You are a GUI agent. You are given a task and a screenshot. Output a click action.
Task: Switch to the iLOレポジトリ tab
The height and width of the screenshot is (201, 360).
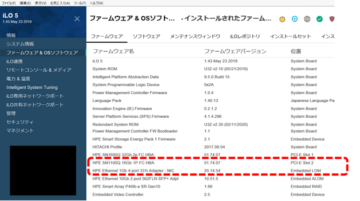245,36
